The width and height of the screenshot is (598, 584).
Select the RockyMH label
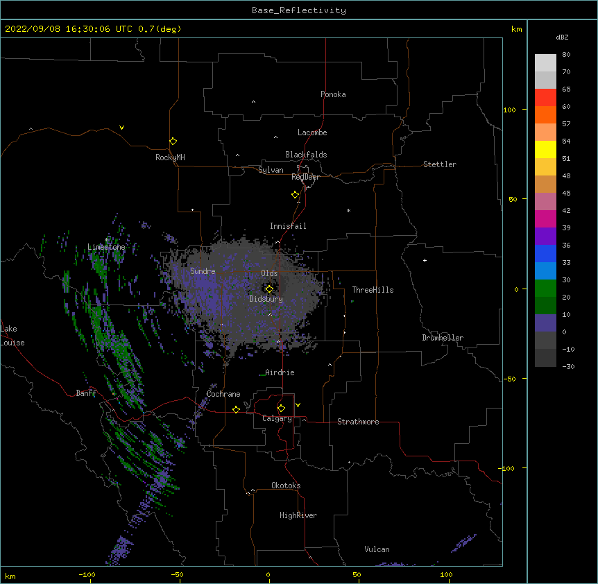tap(170, 157)
